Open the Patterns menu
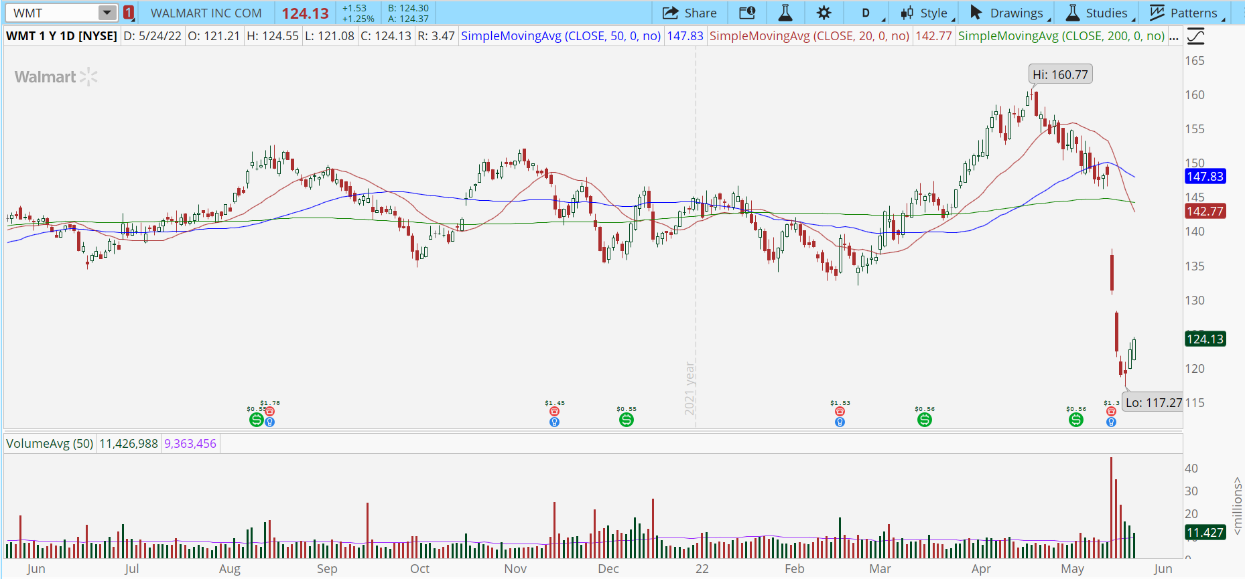1245x579 pixels. (x=1185, y=13)
